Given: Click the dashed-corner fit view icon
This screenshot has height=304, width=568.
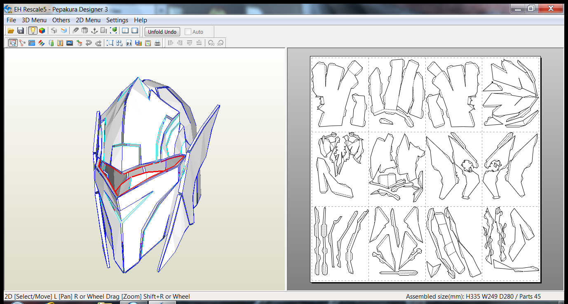Looking at the screenshot, I should click(x=110, y=43).
